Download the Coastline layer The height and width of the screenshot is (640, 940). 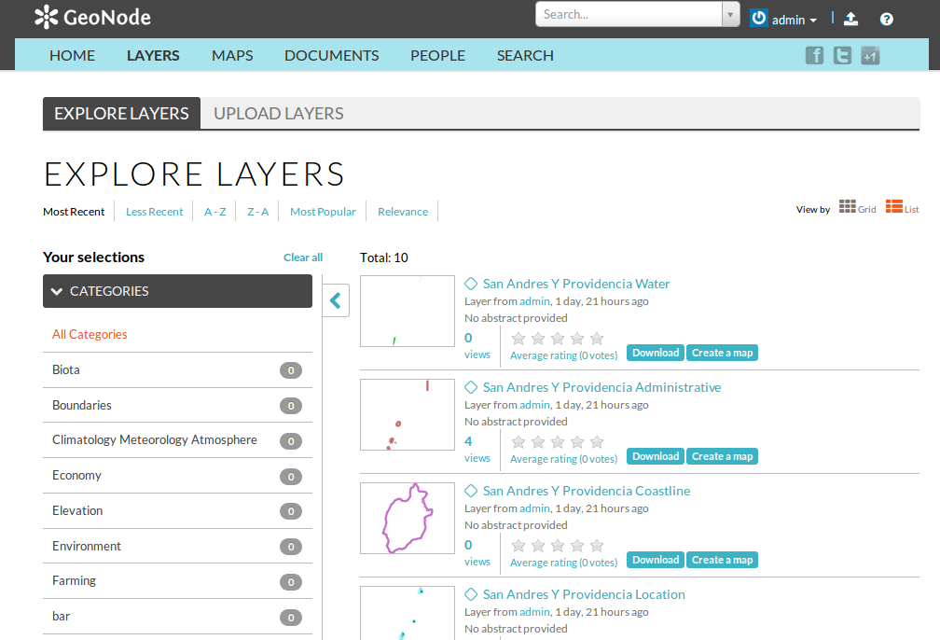tap(656, 560)
